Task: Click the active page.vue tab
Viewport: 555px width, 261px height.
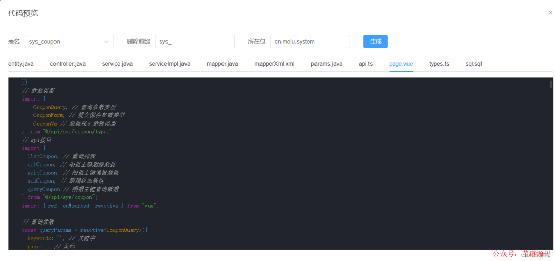Action: point(401,64)
